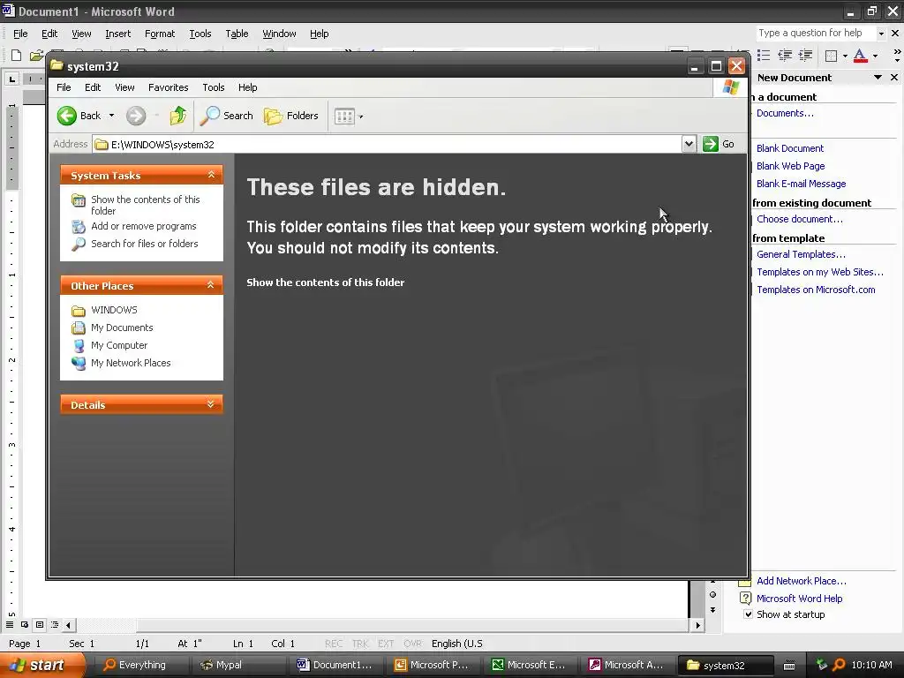Click Blank Web Page link
Viewport: 904px width, 678px height.
coord(790,166)
